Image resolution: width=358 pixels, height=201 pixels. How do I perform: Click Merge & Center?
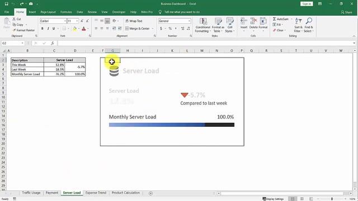(x=138, y=28)
